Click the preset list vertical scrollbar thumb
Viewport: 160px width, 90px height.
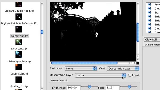pyautogui.click(x=42, y=32)
